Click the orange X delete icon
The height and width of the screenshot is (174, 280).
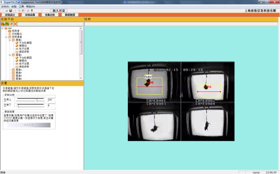tap(16, 24)
